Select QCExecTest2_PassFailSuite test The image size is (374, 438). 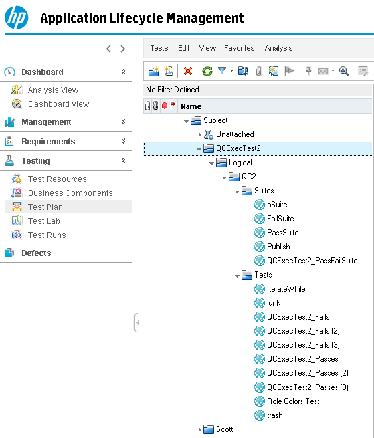(312, 261)
